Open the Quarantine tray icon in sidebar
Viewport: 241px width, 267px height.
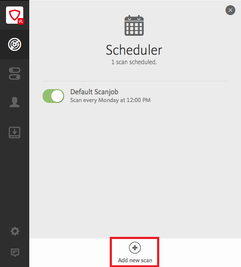tap(15, 133)
